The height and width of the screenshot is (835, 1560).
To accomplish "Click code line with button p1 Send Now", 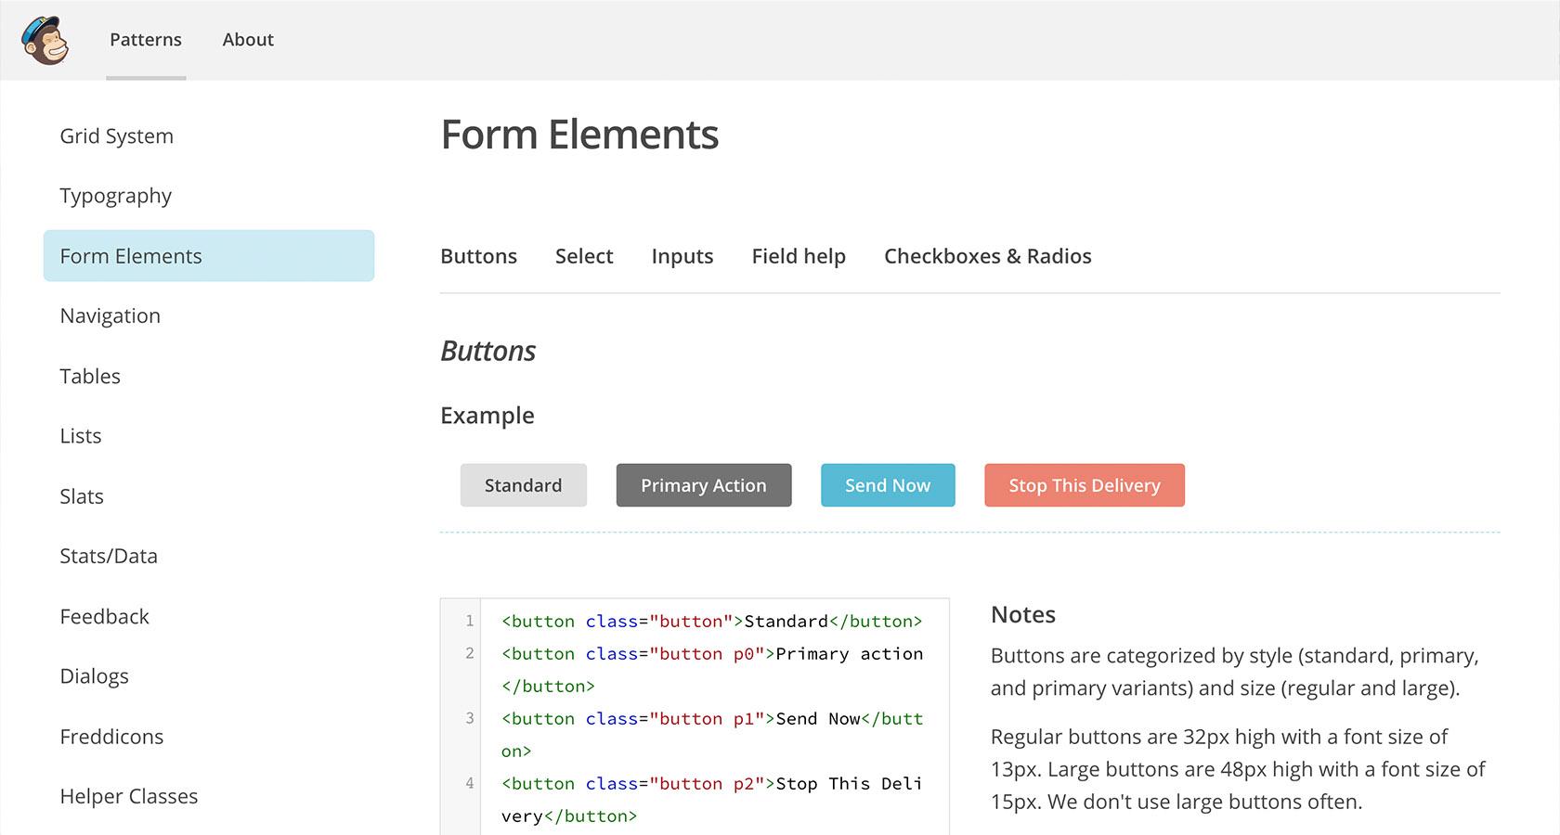I will 712,735.
